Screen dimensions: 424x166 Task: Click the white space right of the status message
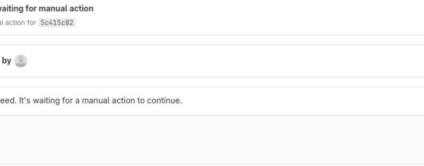pos(291,100)
